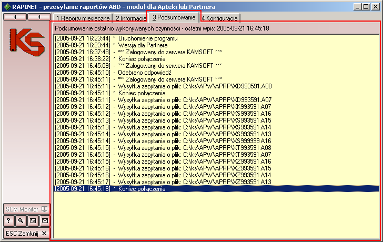This screenshot has height=242, width=383.
Task: Select the 3 Podsumowanie tab
Action: click(x=174, y=17)
